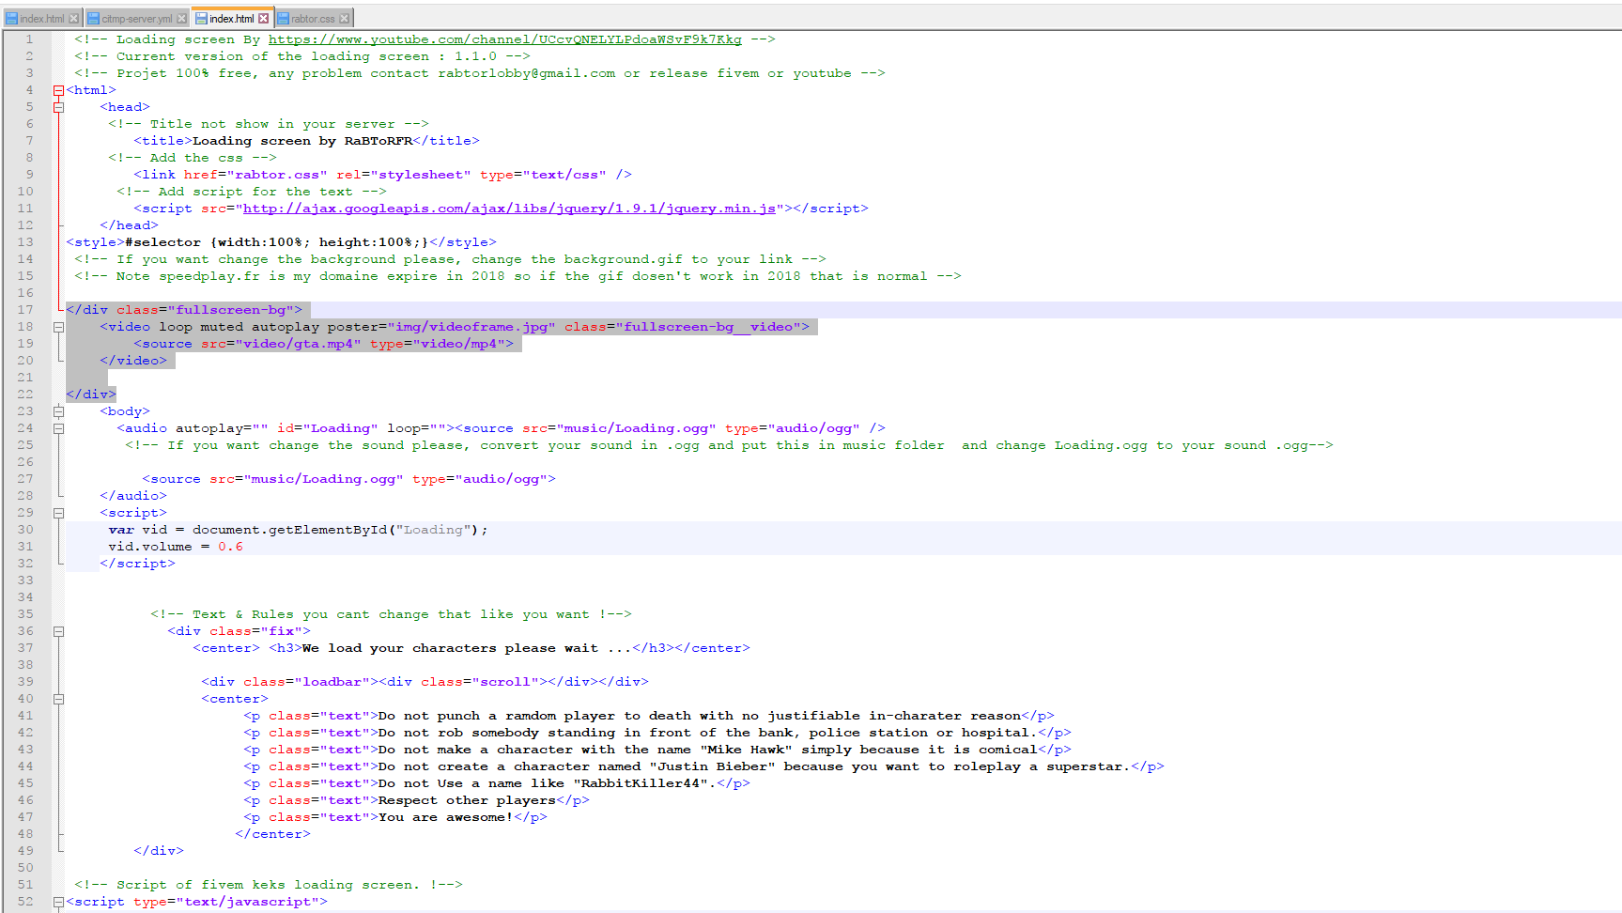This screenshot has width=1622, height=913.
Task: Close the citmp-server.yml tab
Action: [181, 19]
